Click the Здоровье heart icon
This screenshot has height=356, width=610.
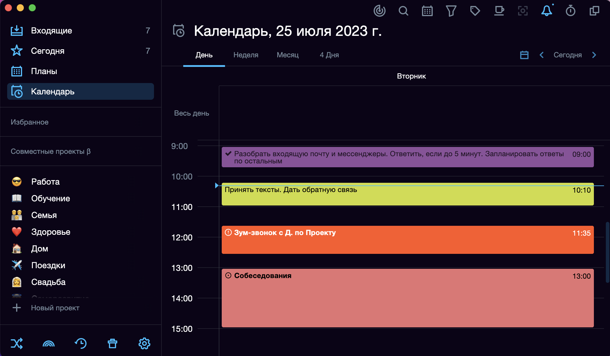(17, 232)
